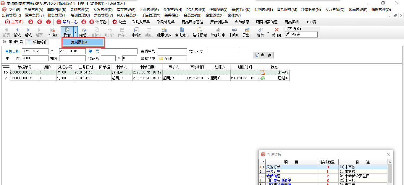The height and width of the screenshot is (185, 404).
Task: Click the 打印 print toolbar button
Action: point(234,32)
